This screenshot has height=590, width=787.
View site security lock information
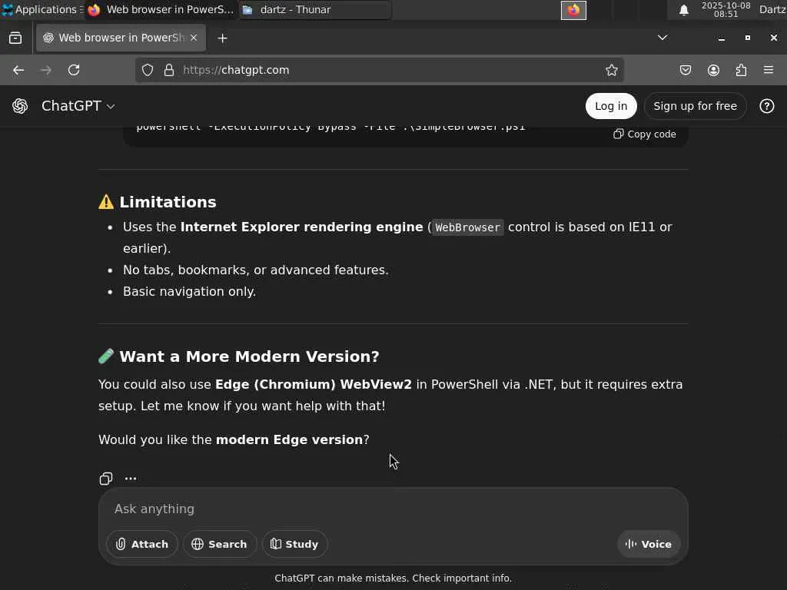click(x=169, y=70)
